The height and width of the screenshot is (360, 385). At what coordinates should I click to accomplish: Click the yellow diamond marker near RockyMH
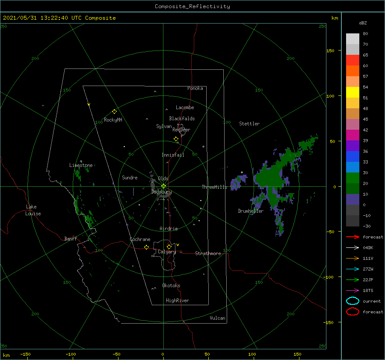[114, 112]
